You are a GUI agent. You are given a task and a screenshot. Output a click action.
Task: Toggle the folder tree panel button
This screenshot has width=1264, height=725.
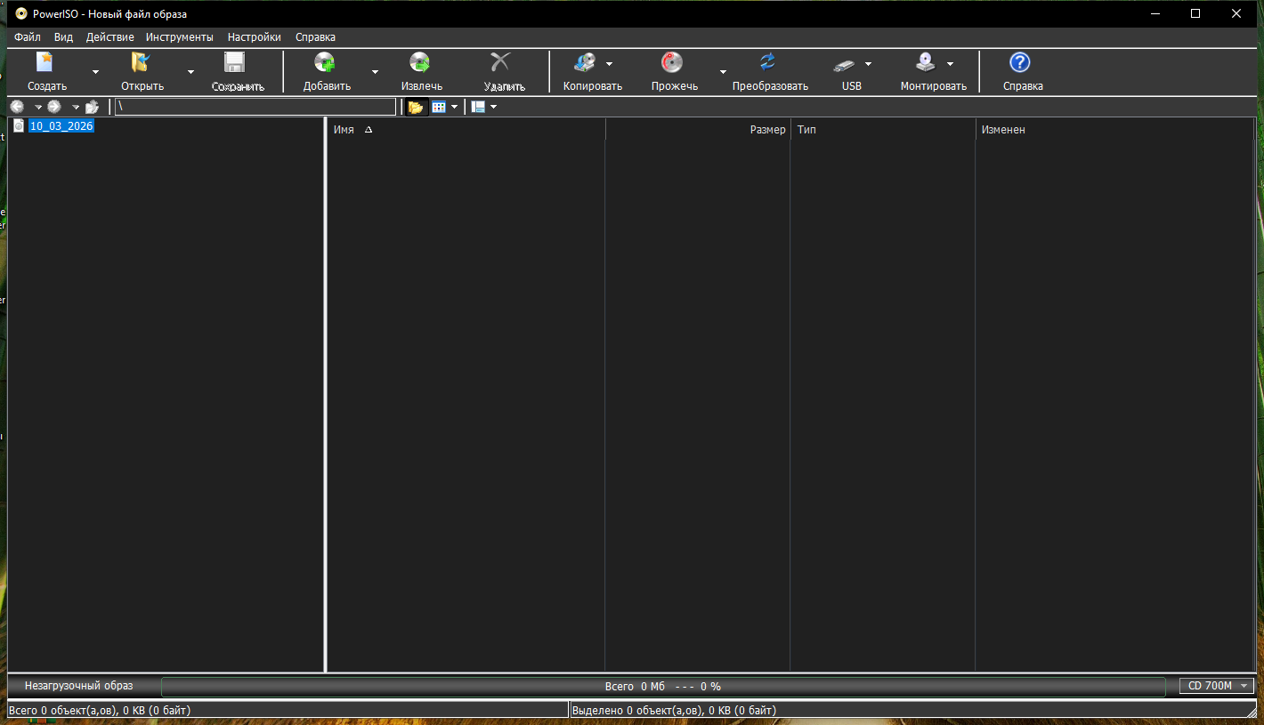(415, 108)
